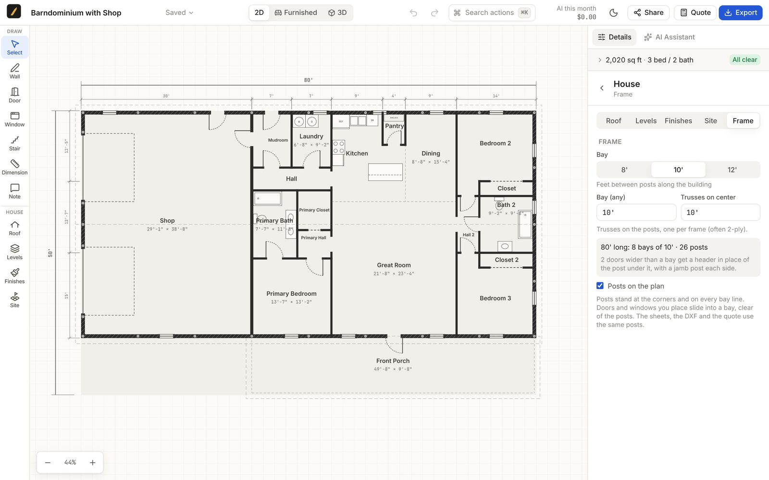Toggle dark mode moon icon
This screenshot has width=769, height=480.
pos(613,13)
